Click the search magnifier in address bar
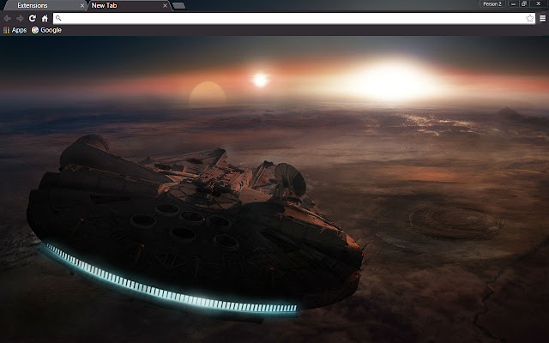The image size is (549, 343). [x=58, y=18]
